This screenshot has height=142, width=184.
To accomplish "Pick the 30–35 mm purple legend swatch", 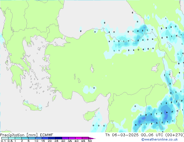I will [65, 138].
